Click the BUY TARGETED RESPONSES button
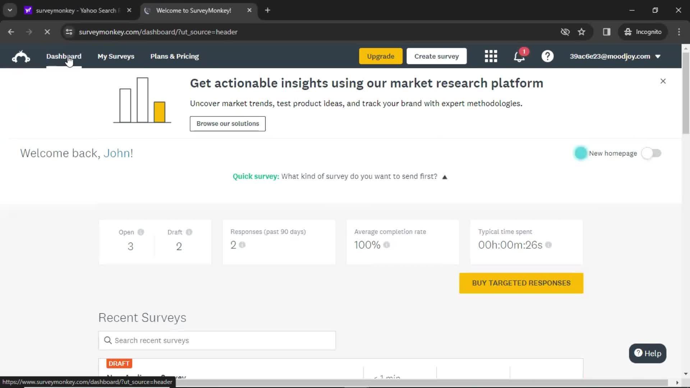Image resolution: width=690 pixels, height=388 pixels. pyautogui.click(x=521, y=283)
